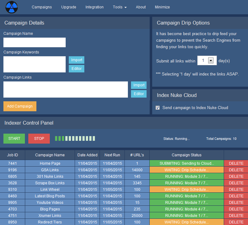
Task: Delete the 301 Nuke Links campaign
Action: coord(236,176)
